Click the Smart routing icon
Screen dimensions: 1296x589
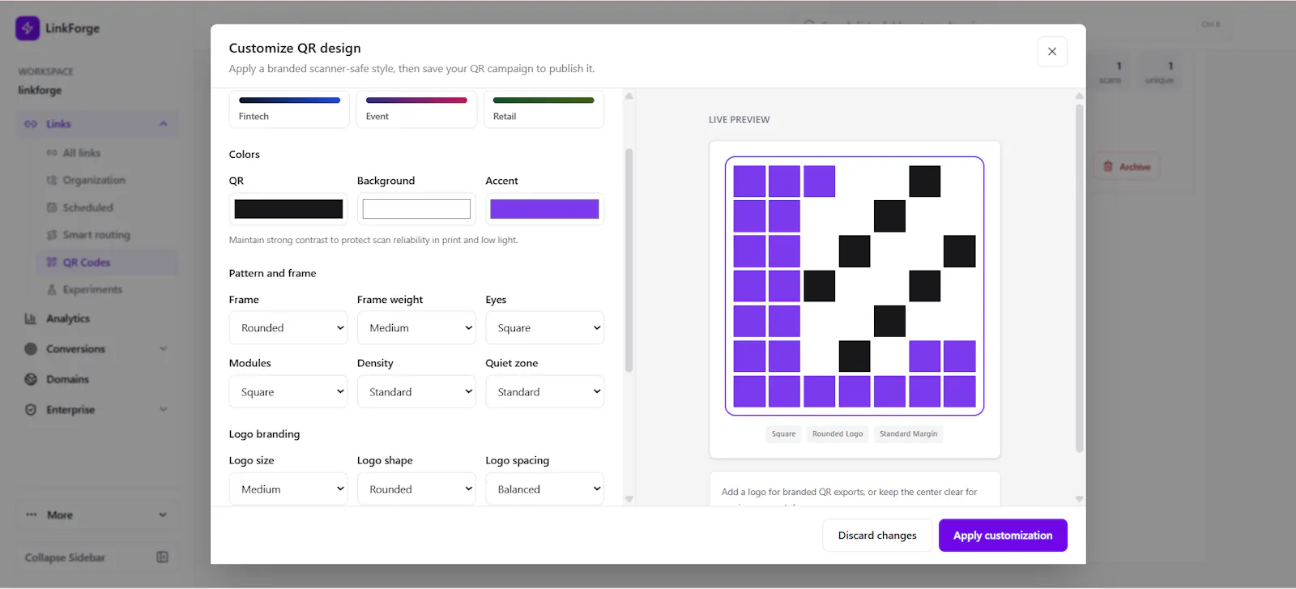52,235
